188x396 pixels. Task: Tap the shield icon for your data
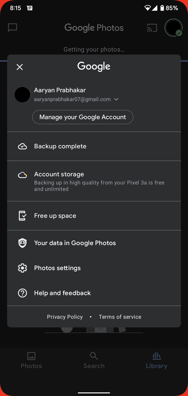pyautogui.click(x=22, y=243)
